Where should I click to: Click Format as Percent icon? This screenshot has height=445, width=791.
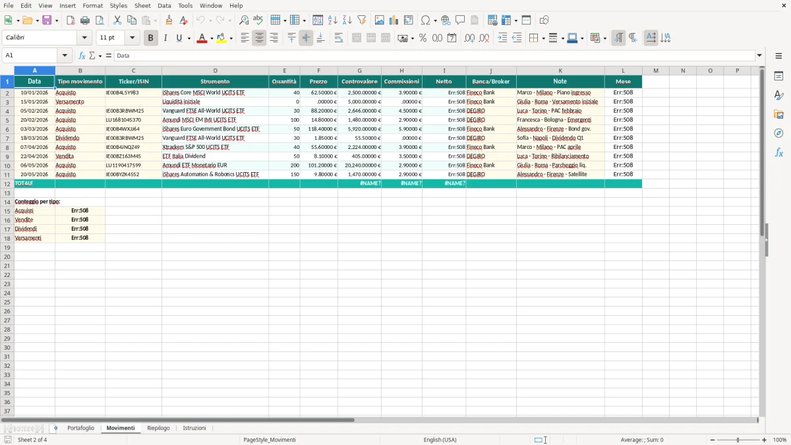pos(423,38)
